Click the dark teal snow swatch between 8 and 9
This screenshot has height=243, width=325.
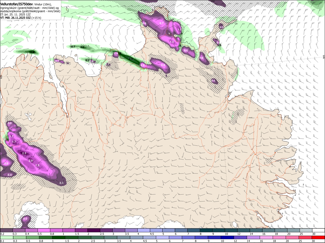click(206, 230)
